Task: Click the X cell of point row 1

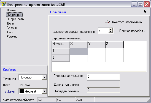Action: click(79, 51)
